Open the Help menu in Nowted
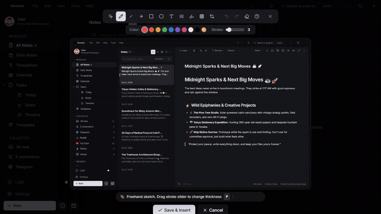This screenshot has height=214, width=381. click(x=90, y=6)
